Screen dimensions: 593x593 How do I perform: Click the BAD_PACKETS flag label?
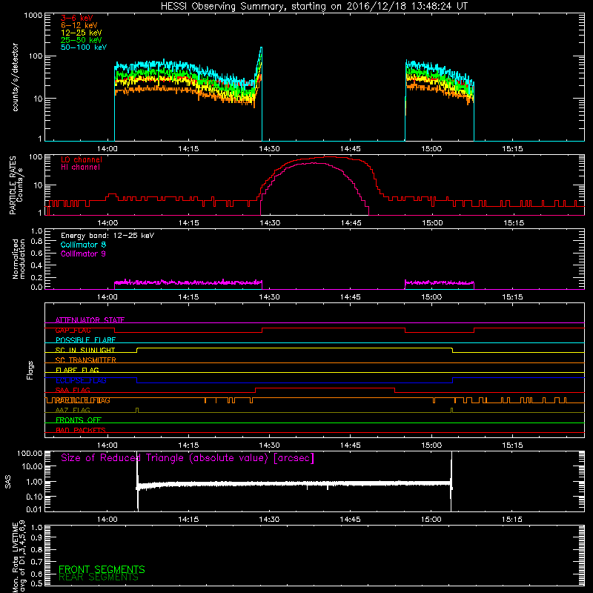[81, 430]
